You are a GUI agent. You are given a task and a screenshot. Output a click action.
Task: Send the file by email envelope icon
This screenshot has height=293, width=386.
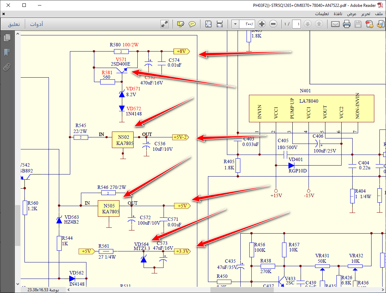pyautogui.click(x=335, y=24)
